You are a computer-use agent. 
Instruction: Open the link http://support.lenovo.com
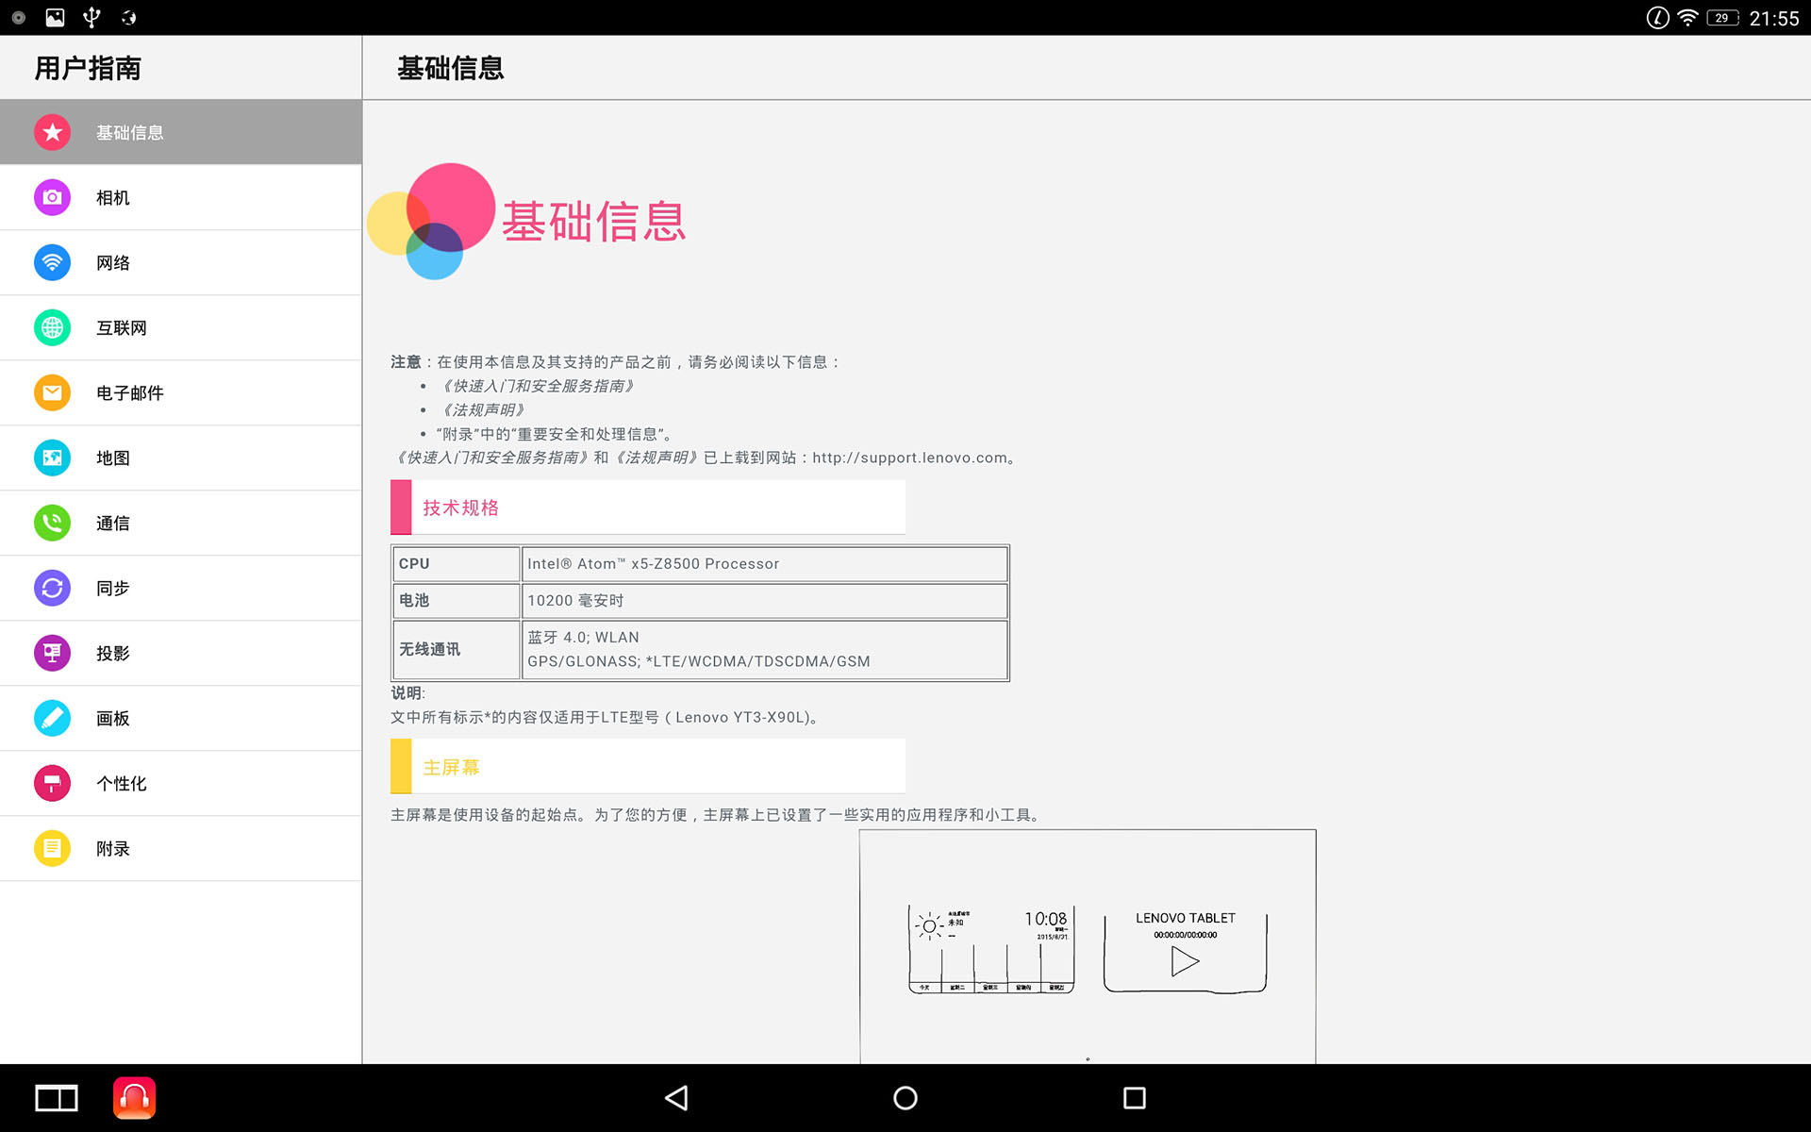click(908, 458)
